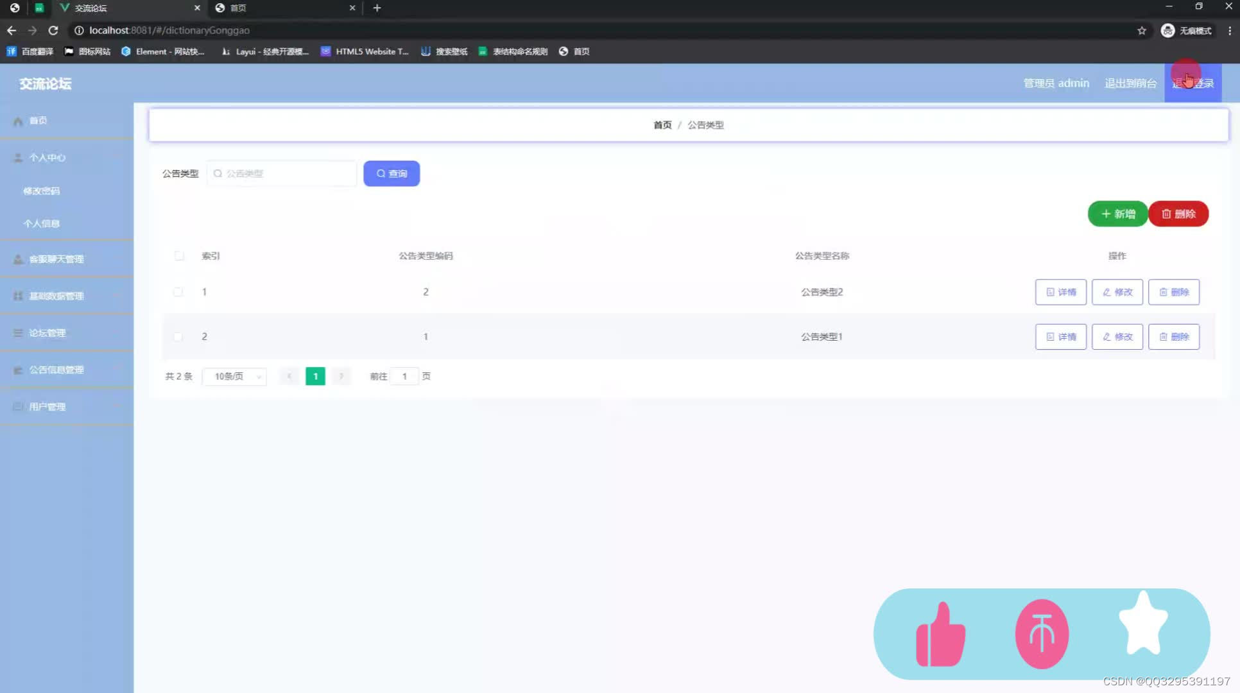The image size is (1240, 693).
Task: Open a new browser tab with plus
Action: pos(377,8)
